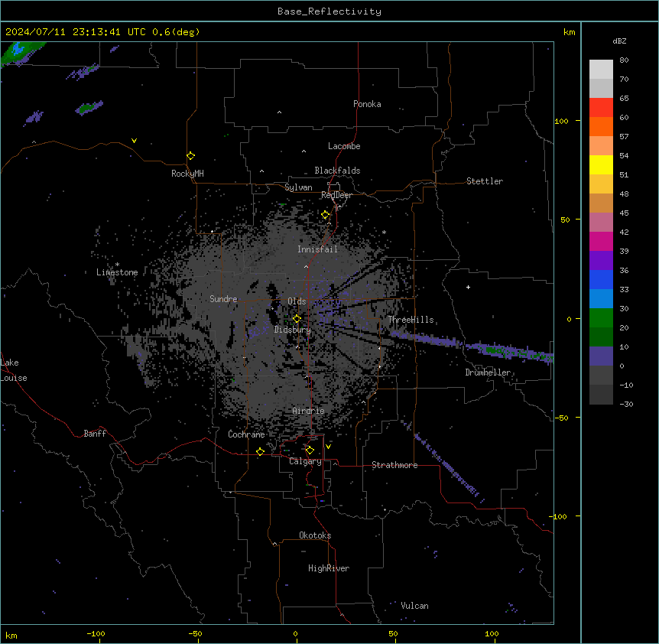Screen dimensions: 659x644
Task: Pick the bright orange 60-57 dBZ swatch
Action: pos(601,126)
